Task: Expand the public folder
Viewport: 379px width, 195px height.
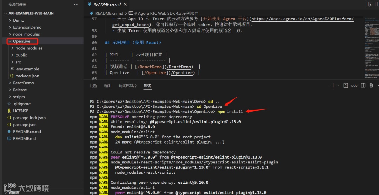Action: (x=21, y=55)
